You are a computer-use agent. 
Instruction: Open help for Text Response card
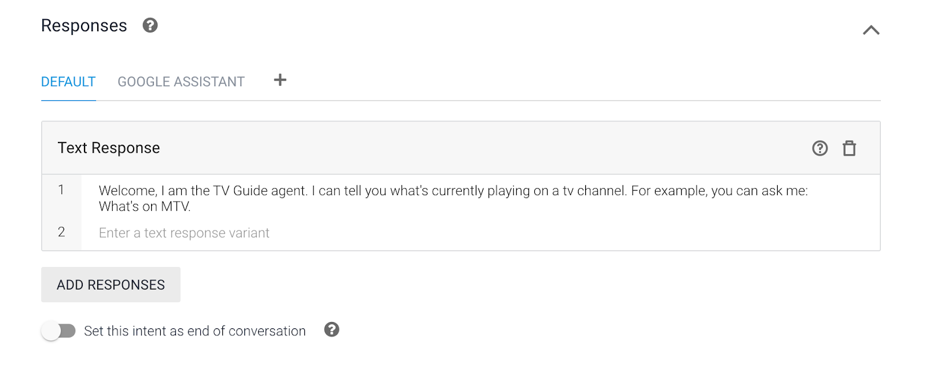click(820, 148)
